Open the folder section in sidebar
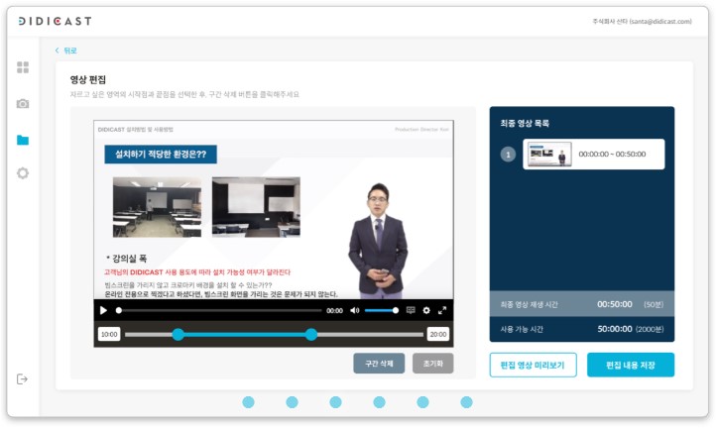 pos(23,140)
